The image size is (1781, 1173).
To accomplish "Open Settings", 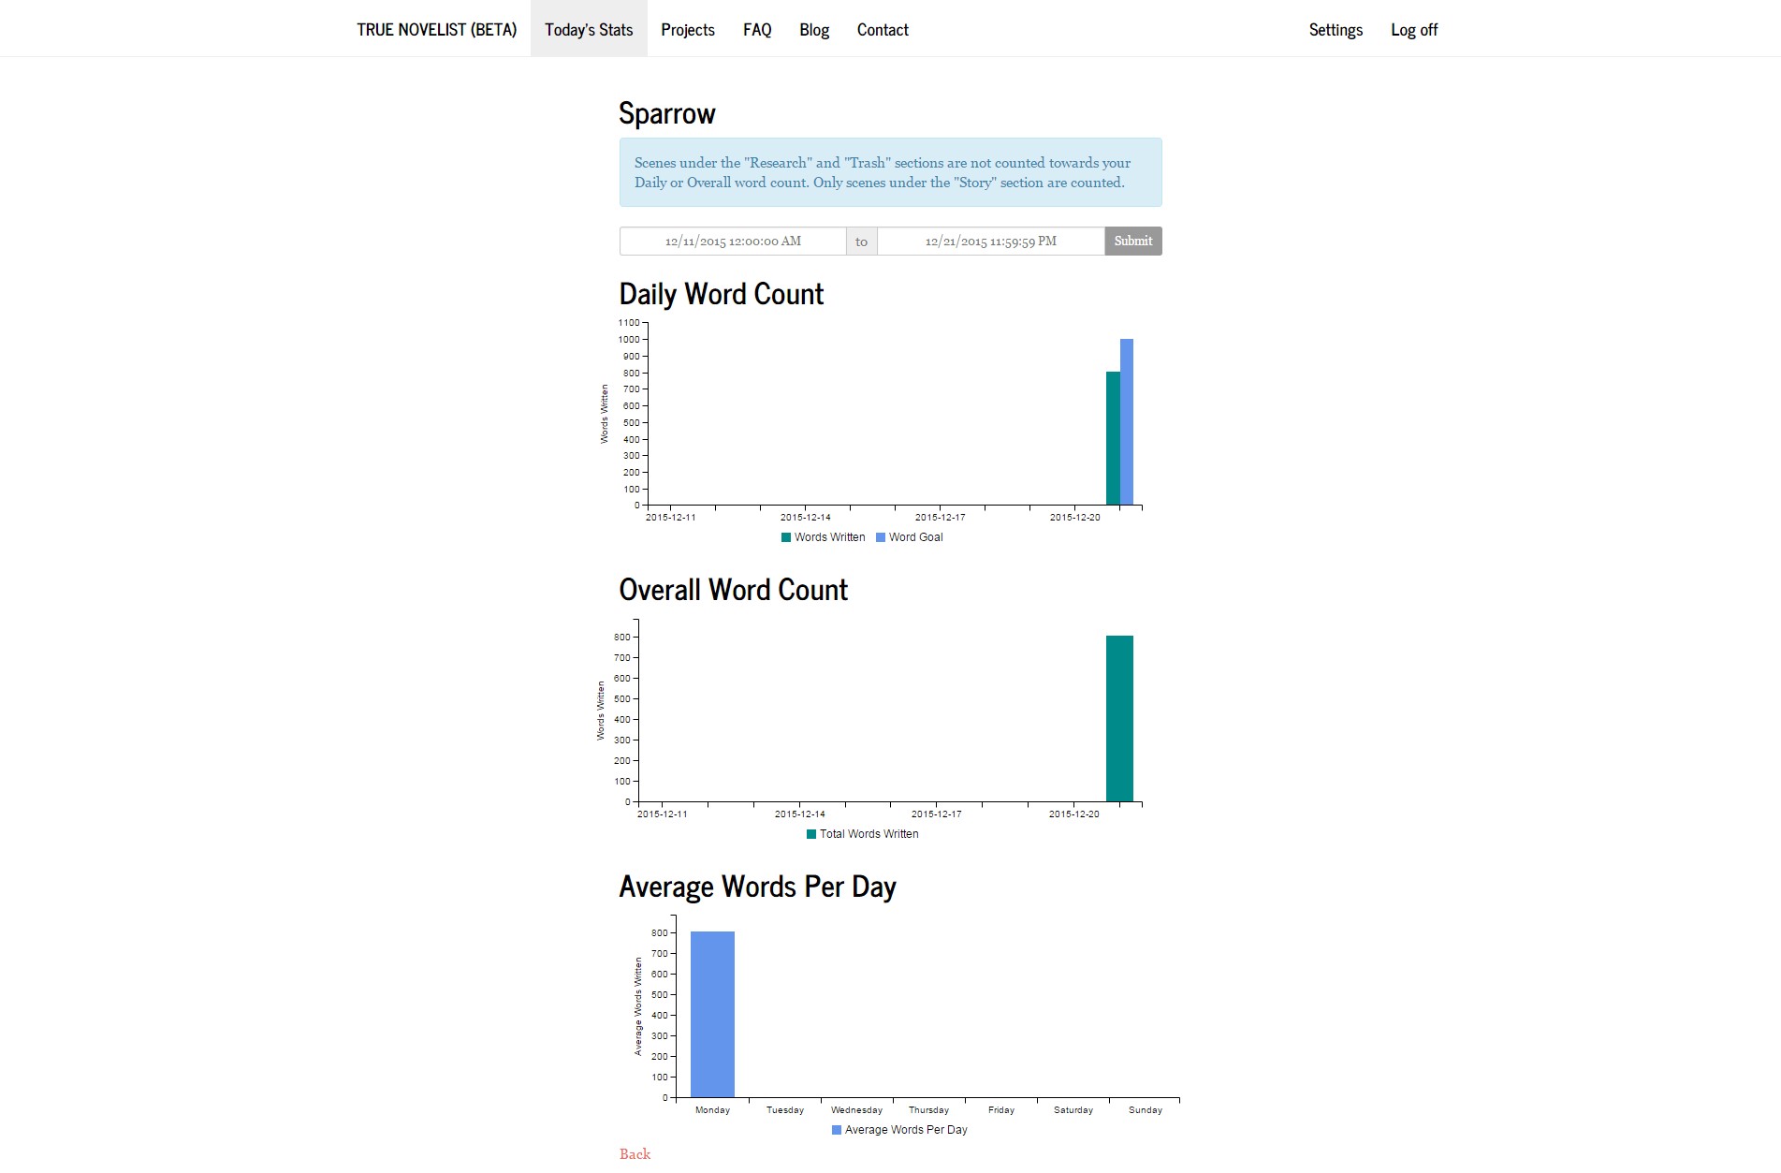I will 1336,30.
